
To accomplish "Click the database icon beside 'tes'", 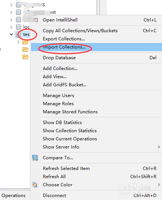I will [x=18, y=34].
